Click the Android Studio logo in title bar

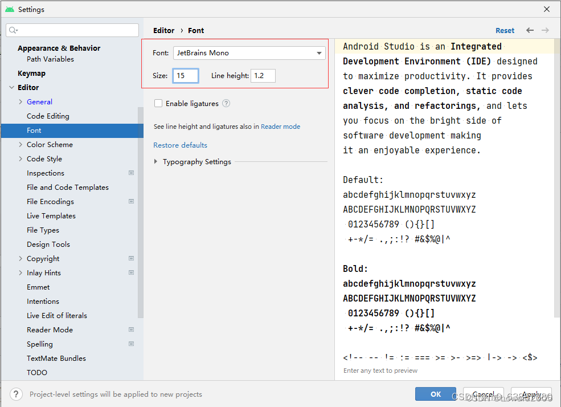coord(10,9)
